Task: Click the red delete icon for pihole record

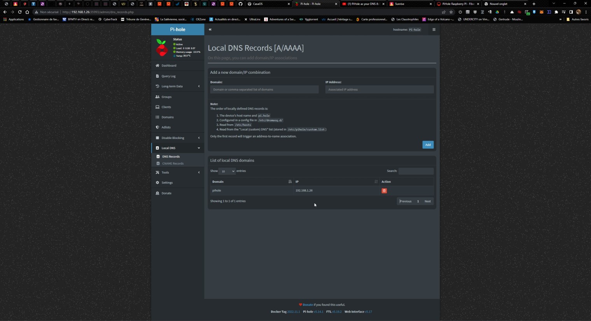Action: [384, 191]
